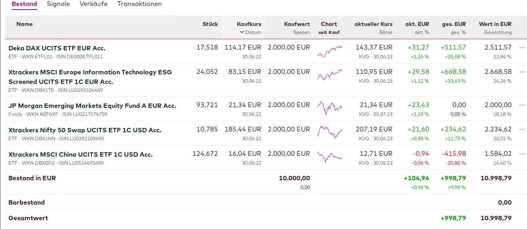Viewport: 527px width, 229px height.
Task: Sort by Wert in EUR column
Action: tap(495, 24)
